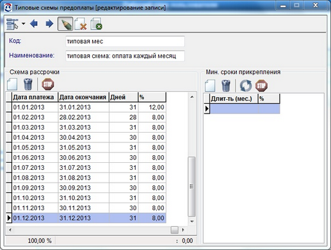
Task: Click the Дата окончания column header
Action: tap(83, 97)
